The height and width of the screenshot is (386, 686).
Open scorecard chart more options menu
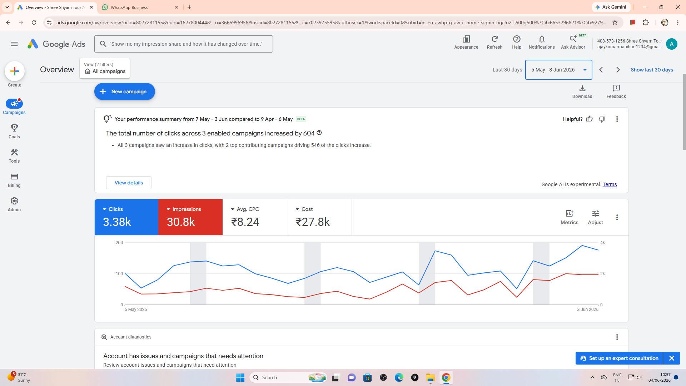click(x=617, y=217)
